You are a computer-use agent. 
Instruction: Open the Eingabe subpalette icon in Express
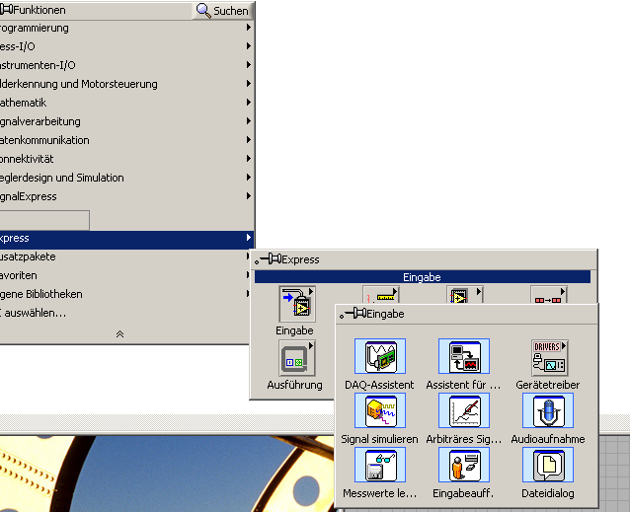(x=297, y=304)
